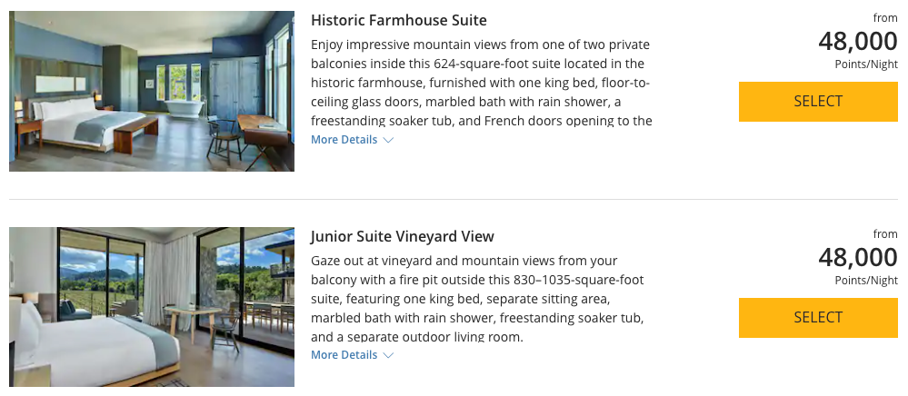The image size is (908, 396).
Task: Click the "from" label above Farmhouse Suite price
Action: (885, 18)
